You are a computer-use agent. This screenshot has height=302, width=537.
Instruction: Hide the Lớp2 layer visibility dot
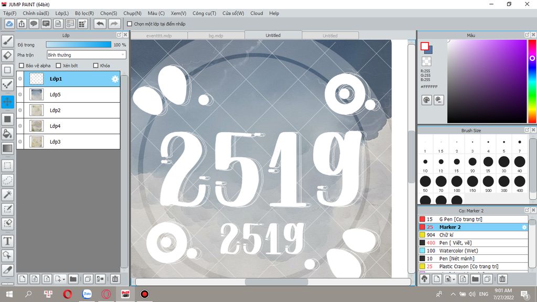pyautogui.click(x=20, y=110)
